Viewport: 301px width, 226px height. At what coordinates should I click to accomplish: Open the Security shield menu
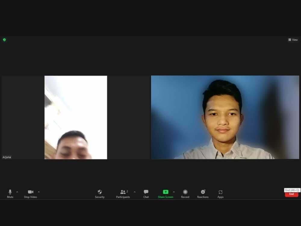[100, 193]
